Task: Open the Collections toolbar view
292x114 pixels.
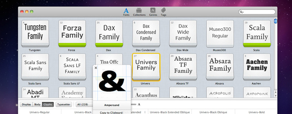Action: (x=139, y=12)
